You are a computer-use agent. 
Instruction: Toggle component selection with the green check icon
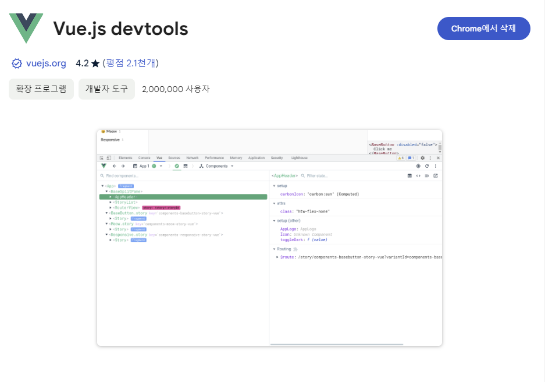click(176, 167)
